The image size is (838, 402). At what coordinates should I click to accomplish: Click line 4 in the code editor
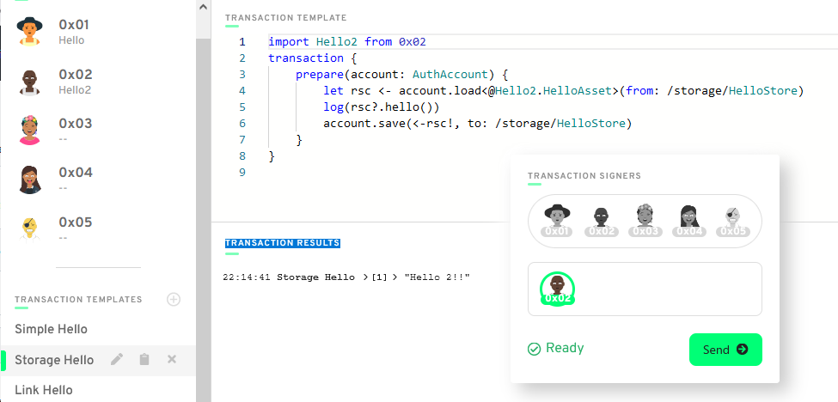point(516,91)
